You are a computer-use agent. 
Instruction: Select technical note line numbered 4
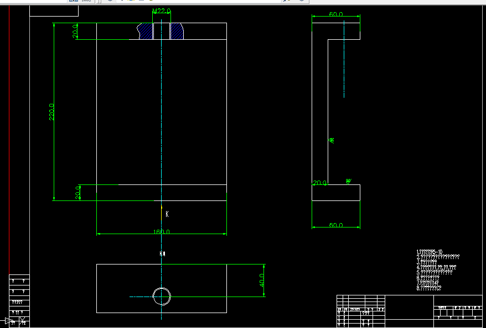[x=436, y=267]
